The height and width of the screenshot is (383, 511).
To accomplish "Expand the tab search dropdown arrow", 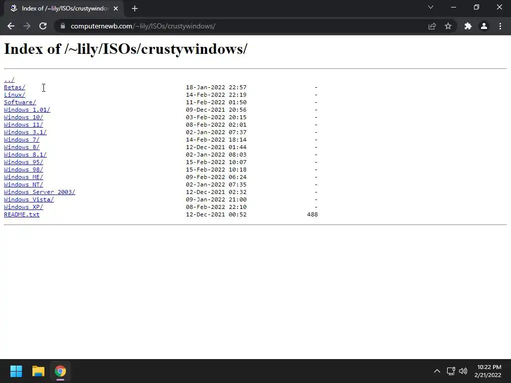I will coord(431,7).
